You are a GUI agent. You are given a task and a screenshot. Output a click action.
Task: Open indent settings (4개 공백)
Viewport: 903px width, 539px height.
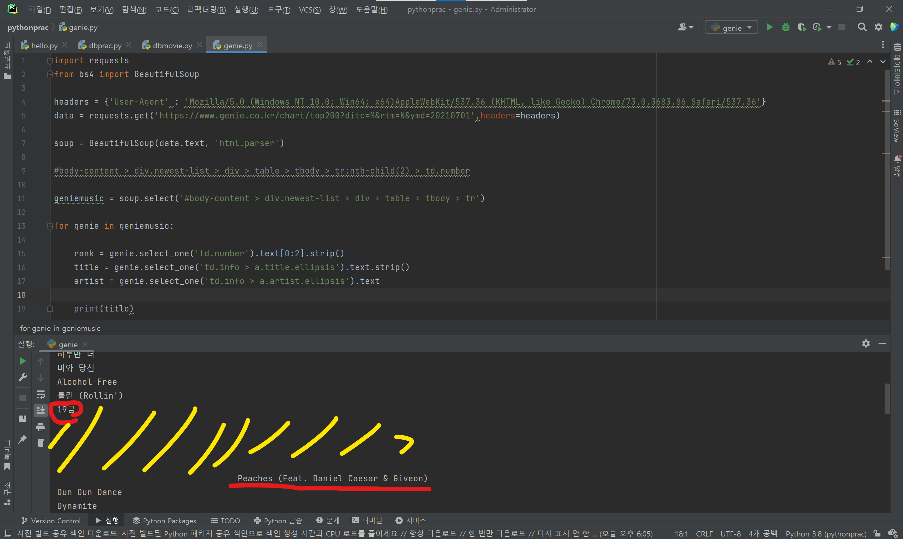763,534
